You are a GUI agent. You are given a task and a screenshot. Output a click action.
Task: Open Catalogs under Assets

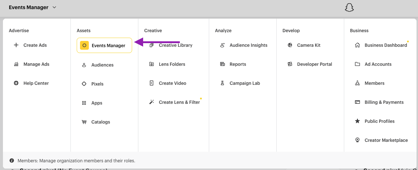pos(101,122)
